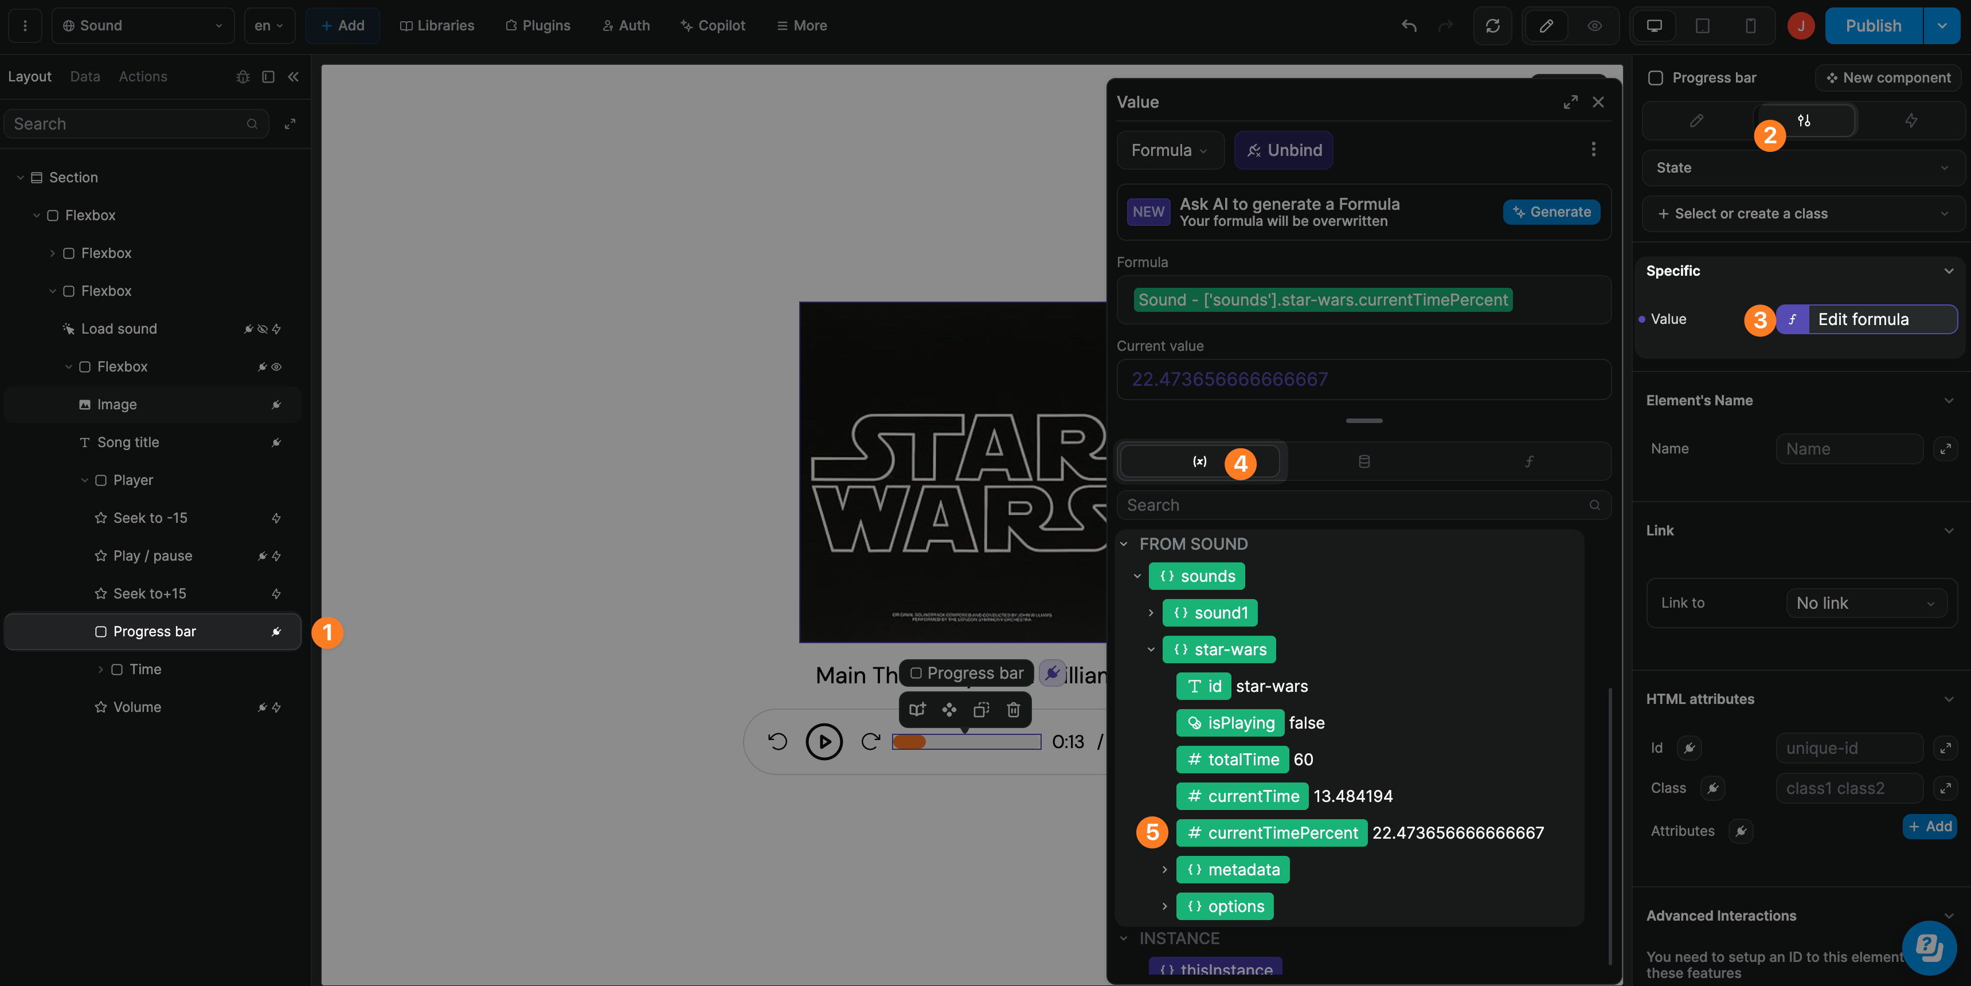
Task: Open the three-dot menu in the Value popup
Action: point(1594,150)
